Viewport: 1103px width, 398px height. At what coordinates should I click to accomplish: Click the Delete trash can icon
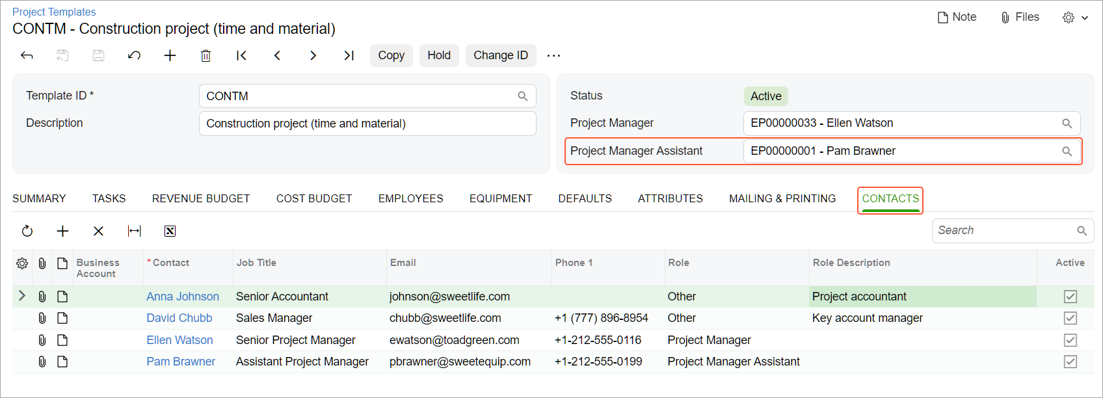(x=206, y=56)
